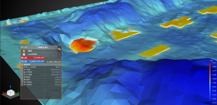Click the green Y axis handle of the gizmo
Image resolution: width=217 pixels, height=105 pixels.
click(x=19, y=93)
